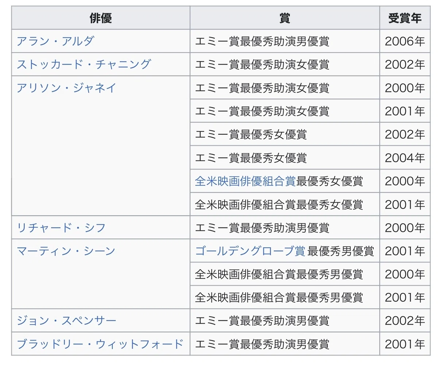This screenshot has width=438, height=370.
Task: Click ブラッドリー・ウィットフォード's 2001年 year cell
Action: point(405,344)
